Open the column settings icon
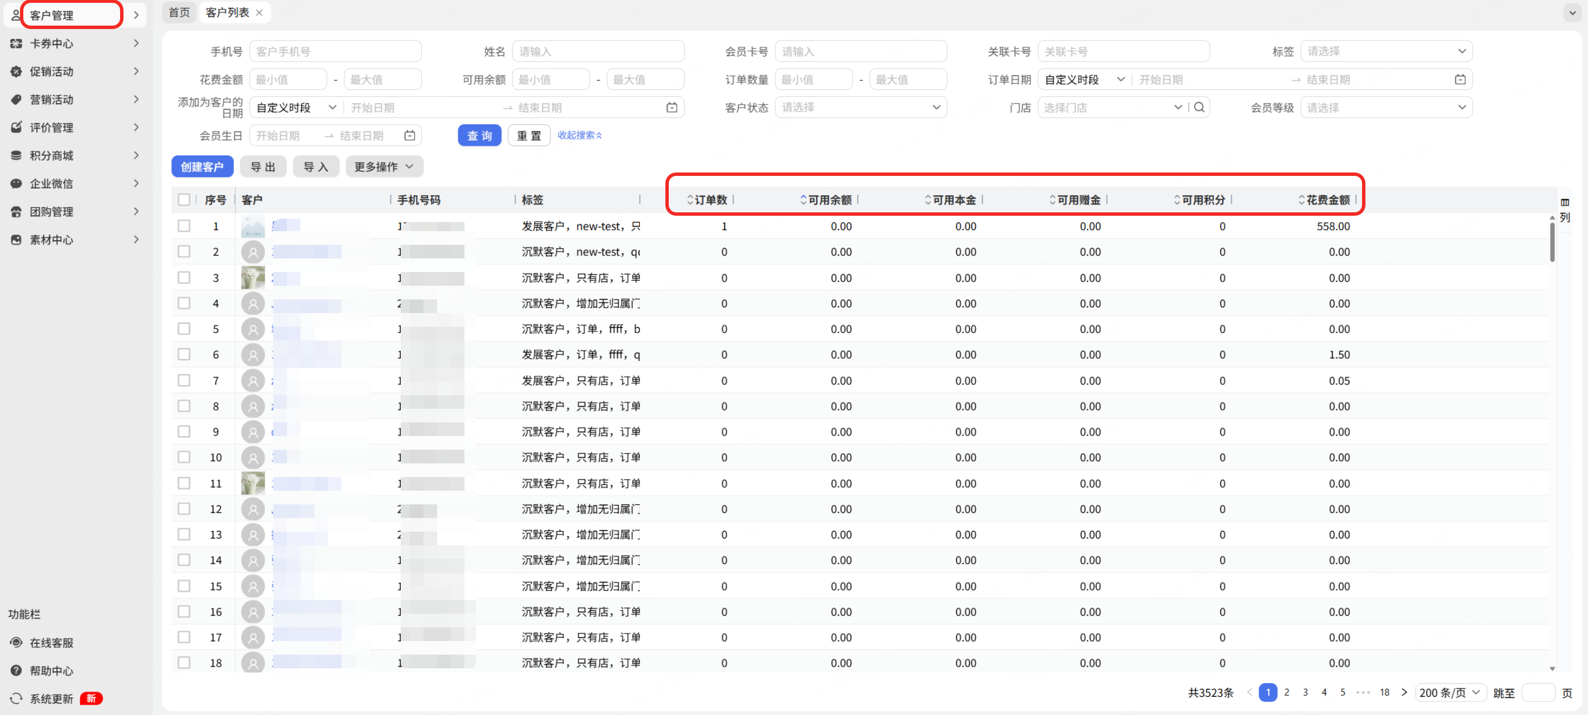Screen dimensions: 1588x715 point(1565,203)
